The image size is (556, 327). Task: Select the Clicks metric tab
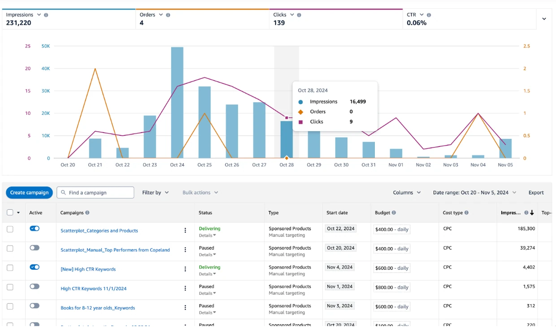[336, 19]
